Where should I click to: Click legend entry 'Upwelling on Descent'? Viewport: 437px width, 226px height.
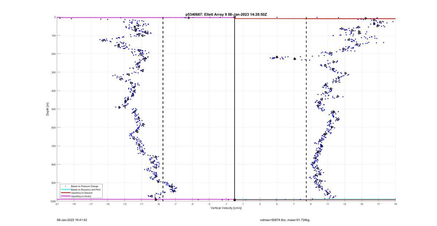click(x=82, y=193)
